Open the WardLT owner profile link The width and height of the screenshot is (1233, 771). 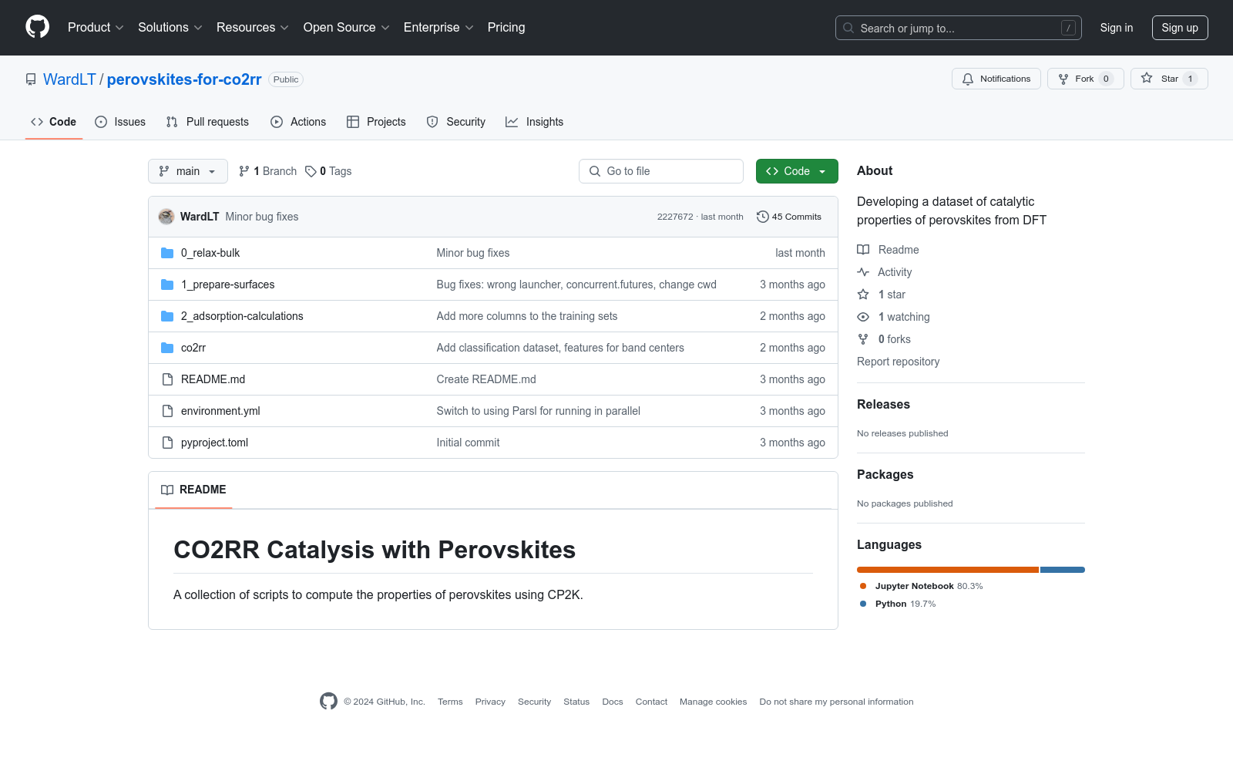pos(69,79)
